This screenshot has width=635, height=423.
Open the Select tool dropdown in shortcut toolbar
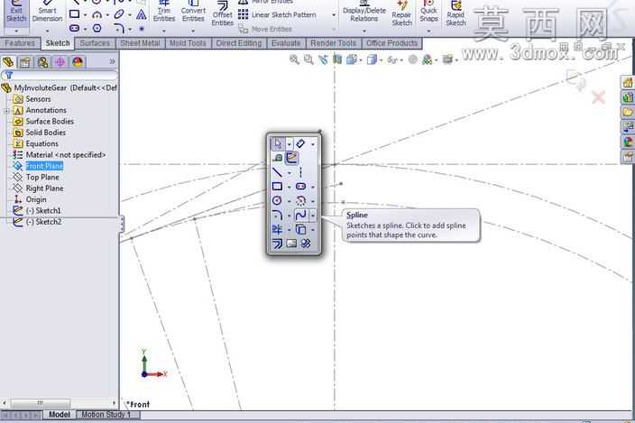[x=290, y=144]
